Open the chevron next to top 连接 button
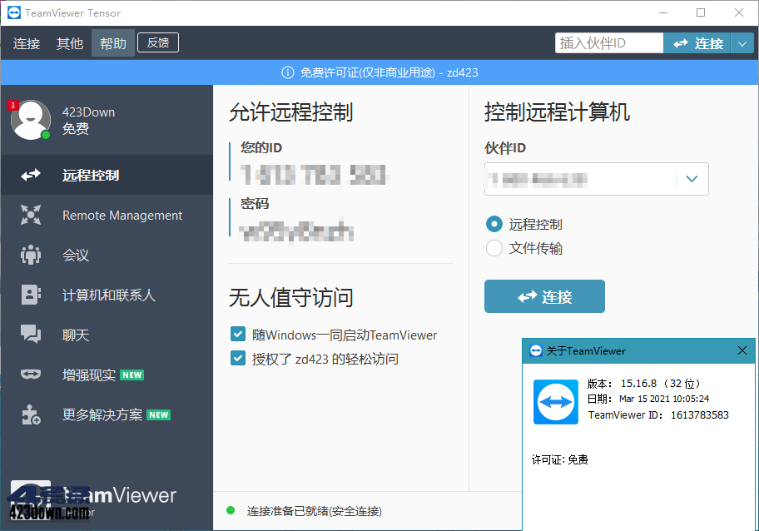The height and width of the screenshot is (531, 759). (744, 42)
